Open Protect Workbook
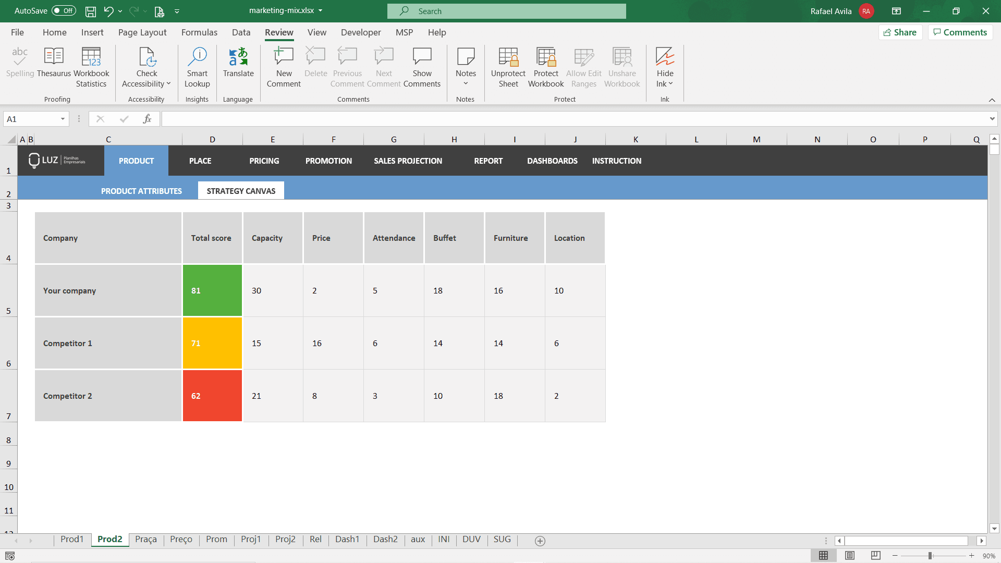 point(545,67)
